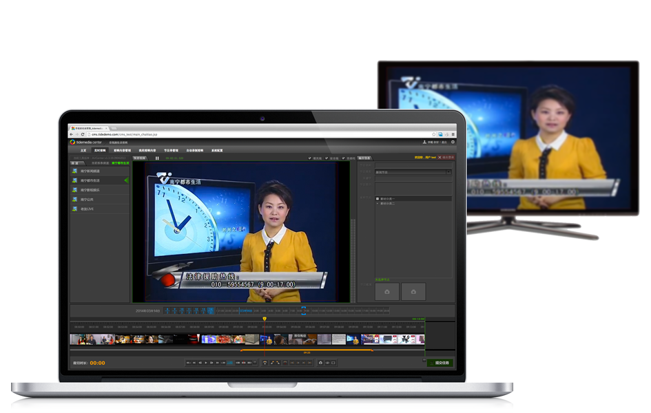Viewport: 651px width, 413px height.
Task: Open the settings gear icon in header
Action: coord(453,142)
